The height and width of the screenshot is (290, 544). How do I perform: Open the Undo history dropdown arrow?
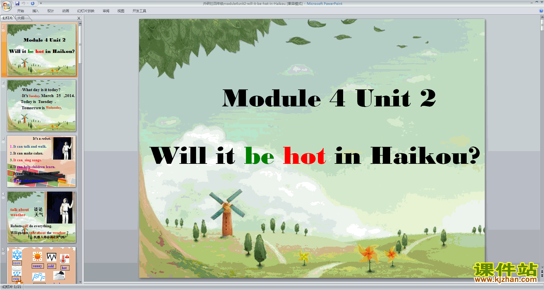pyautogui.click(x=27, y=3)
